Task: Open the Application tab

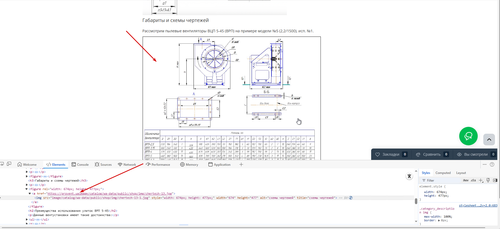Action: [220, 164]
